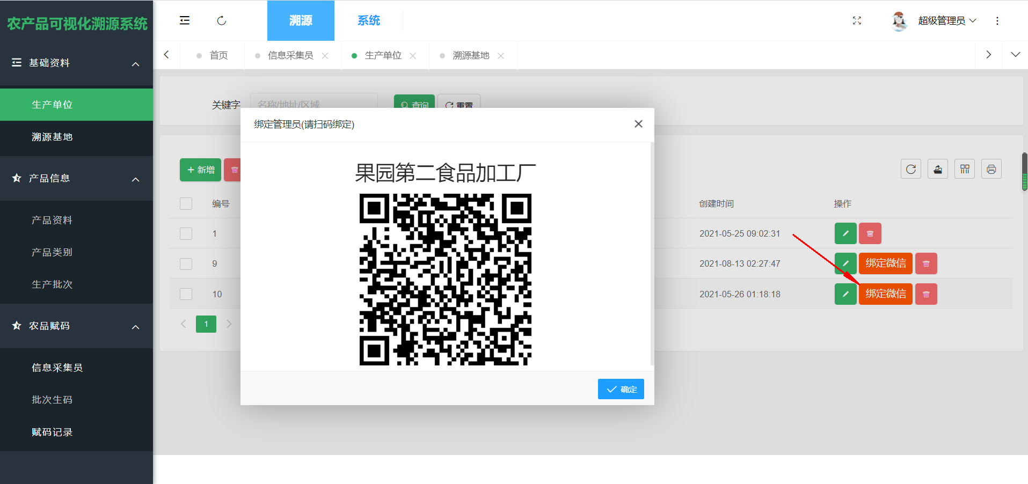Open the vertical three-dot more menu
This screenshot has width=1028, height=484.
coord(997,20)
